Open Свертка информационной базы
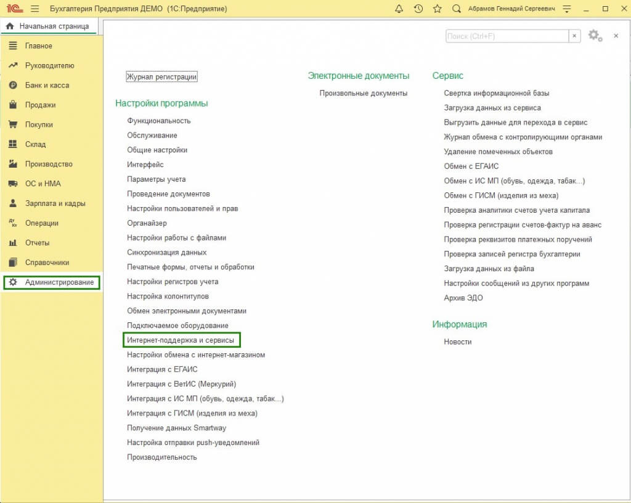631x503 pixels. tap(496, 93)
